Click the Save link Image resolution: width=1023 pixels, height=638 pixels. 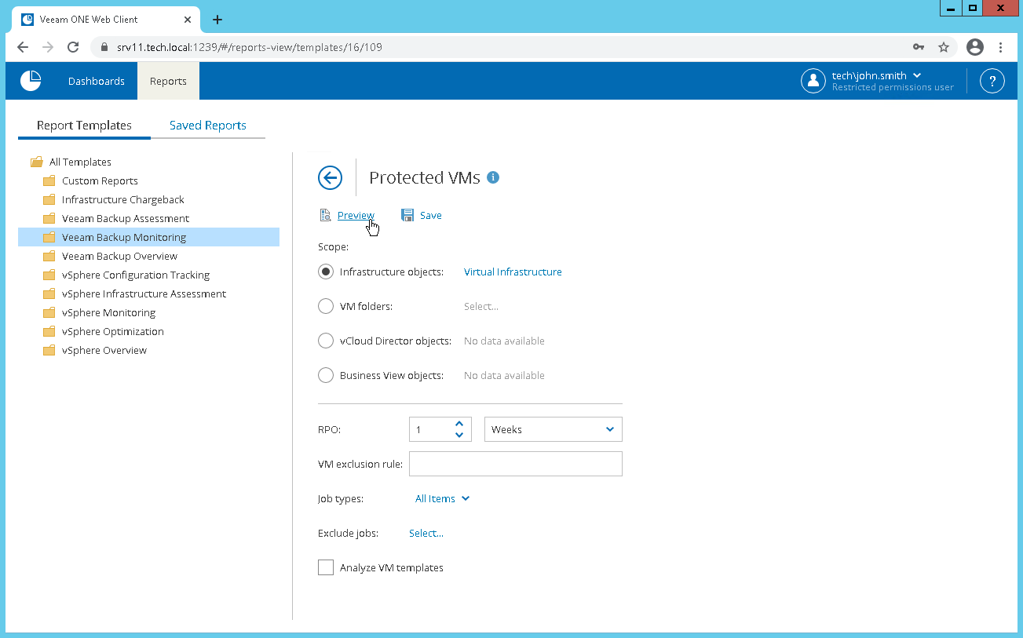430,216
